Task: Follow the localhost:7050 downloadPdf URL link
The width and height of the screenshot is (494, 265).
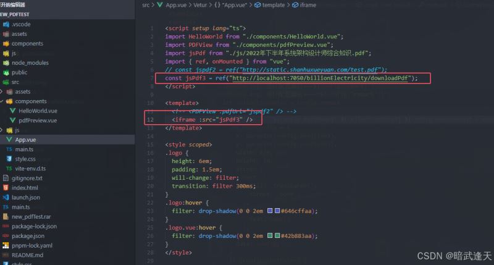Action: pos(320,78)
